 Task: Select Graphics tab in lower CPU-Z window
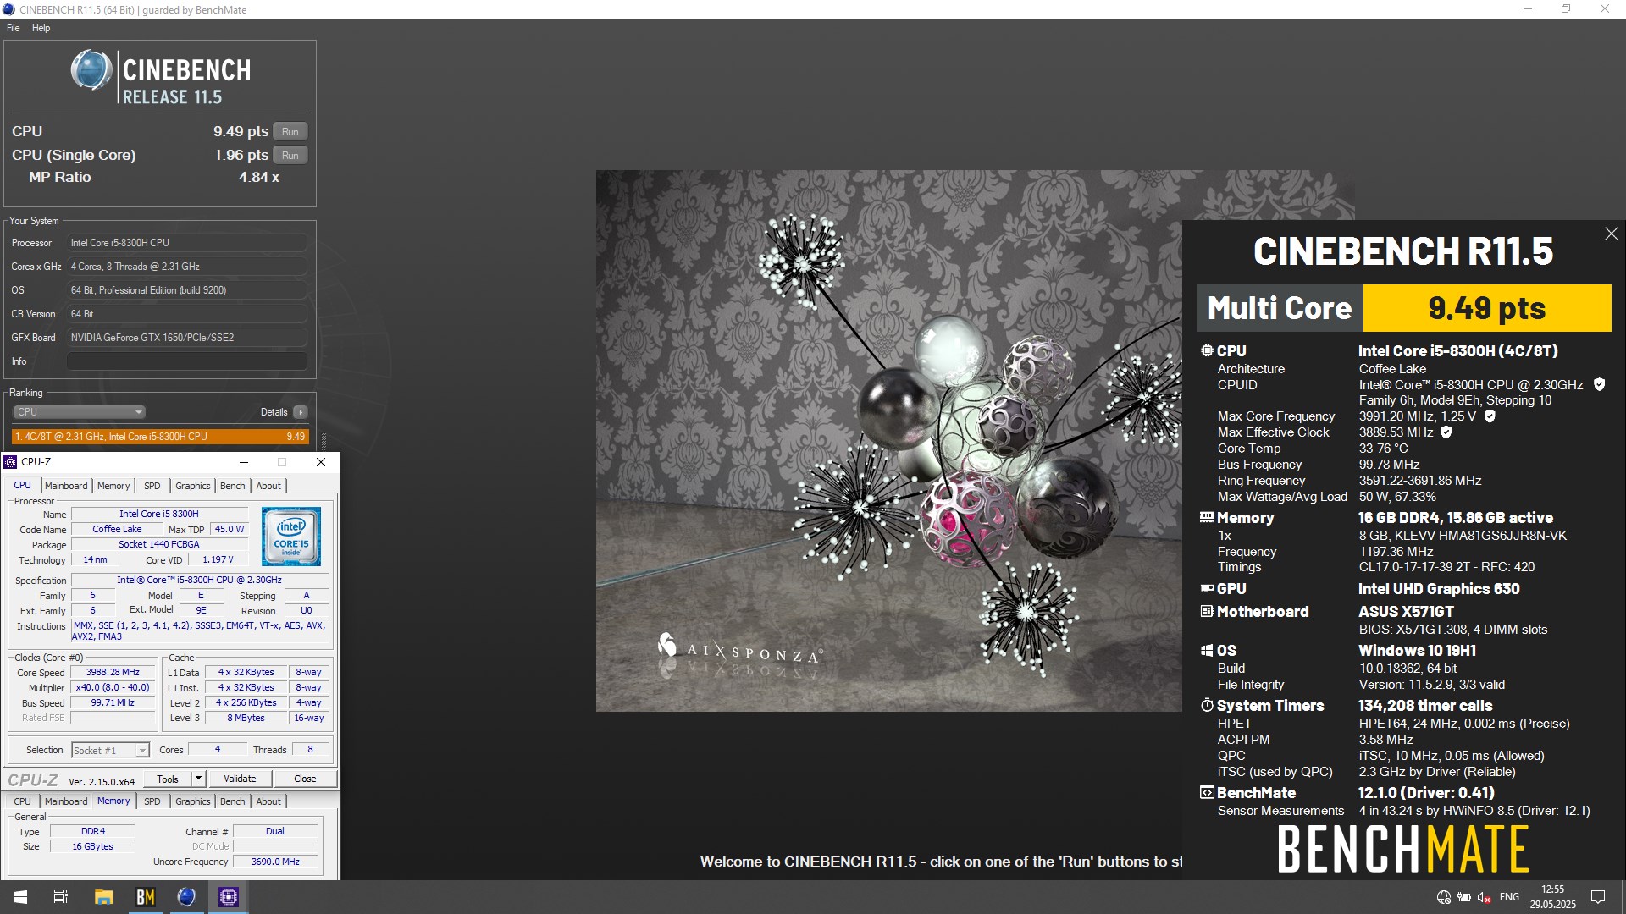(x=193, y=801)
